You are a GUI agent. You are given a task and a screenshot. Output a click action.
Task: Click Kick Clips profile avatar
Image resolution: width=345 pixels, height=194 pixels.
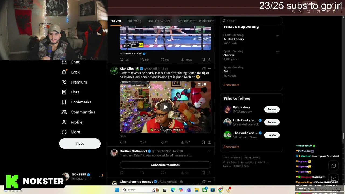pyautogui.click(x=114, y=71)
